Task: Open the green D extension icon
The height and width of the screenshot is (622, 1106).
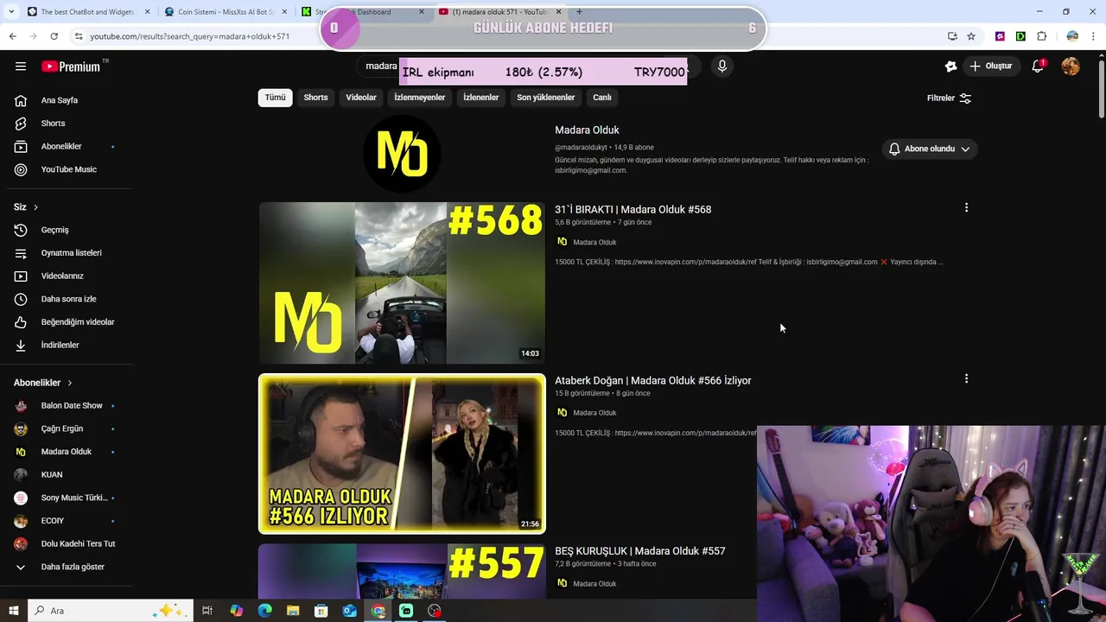Action: (1020, 36)
